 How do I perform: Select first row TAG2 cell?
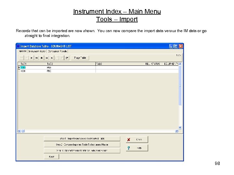tap(71, 67)
